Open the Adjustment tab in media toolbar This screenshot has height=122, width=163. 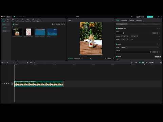coord(39,20)
